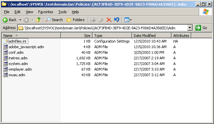214x124 pixels.
Task: Select the inetres.adm file icon
Action: (6, 58)
